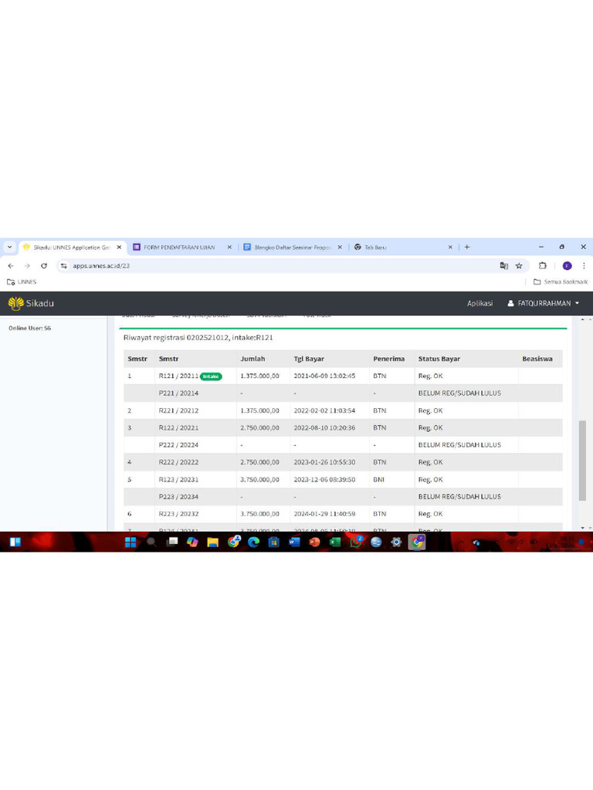Image resolution: width=593 pixels, height=790 pixels.
Task: Open Microsoft Store from the taskbar
Action: click(274, 542)
